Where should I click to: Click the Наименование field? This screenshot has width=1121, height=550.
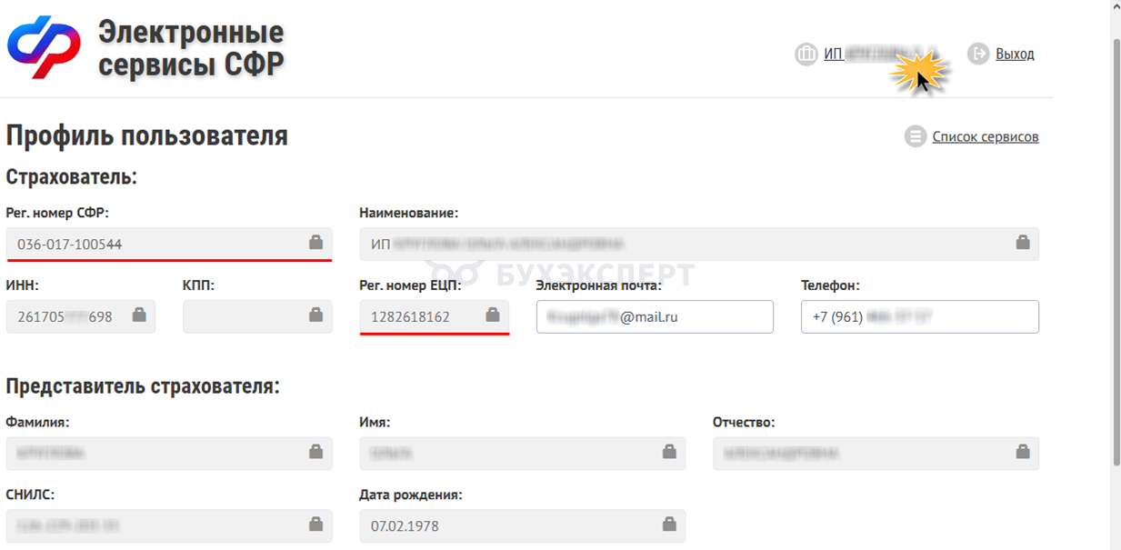point(699,245)
